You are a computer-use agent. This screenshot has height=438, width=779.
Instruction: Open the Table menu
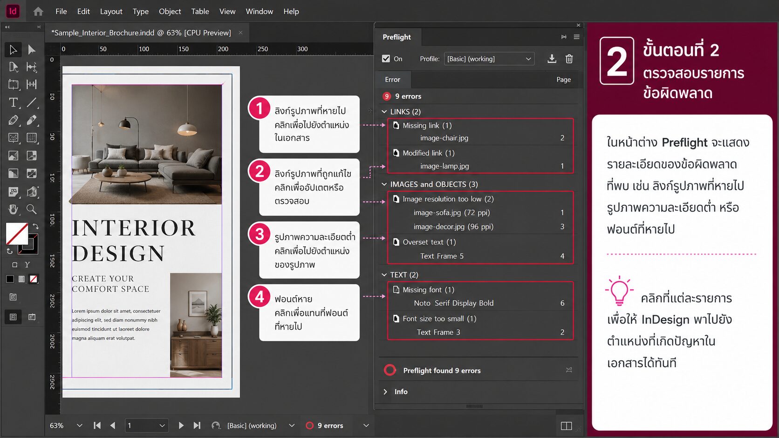click(x=200, y=11)
